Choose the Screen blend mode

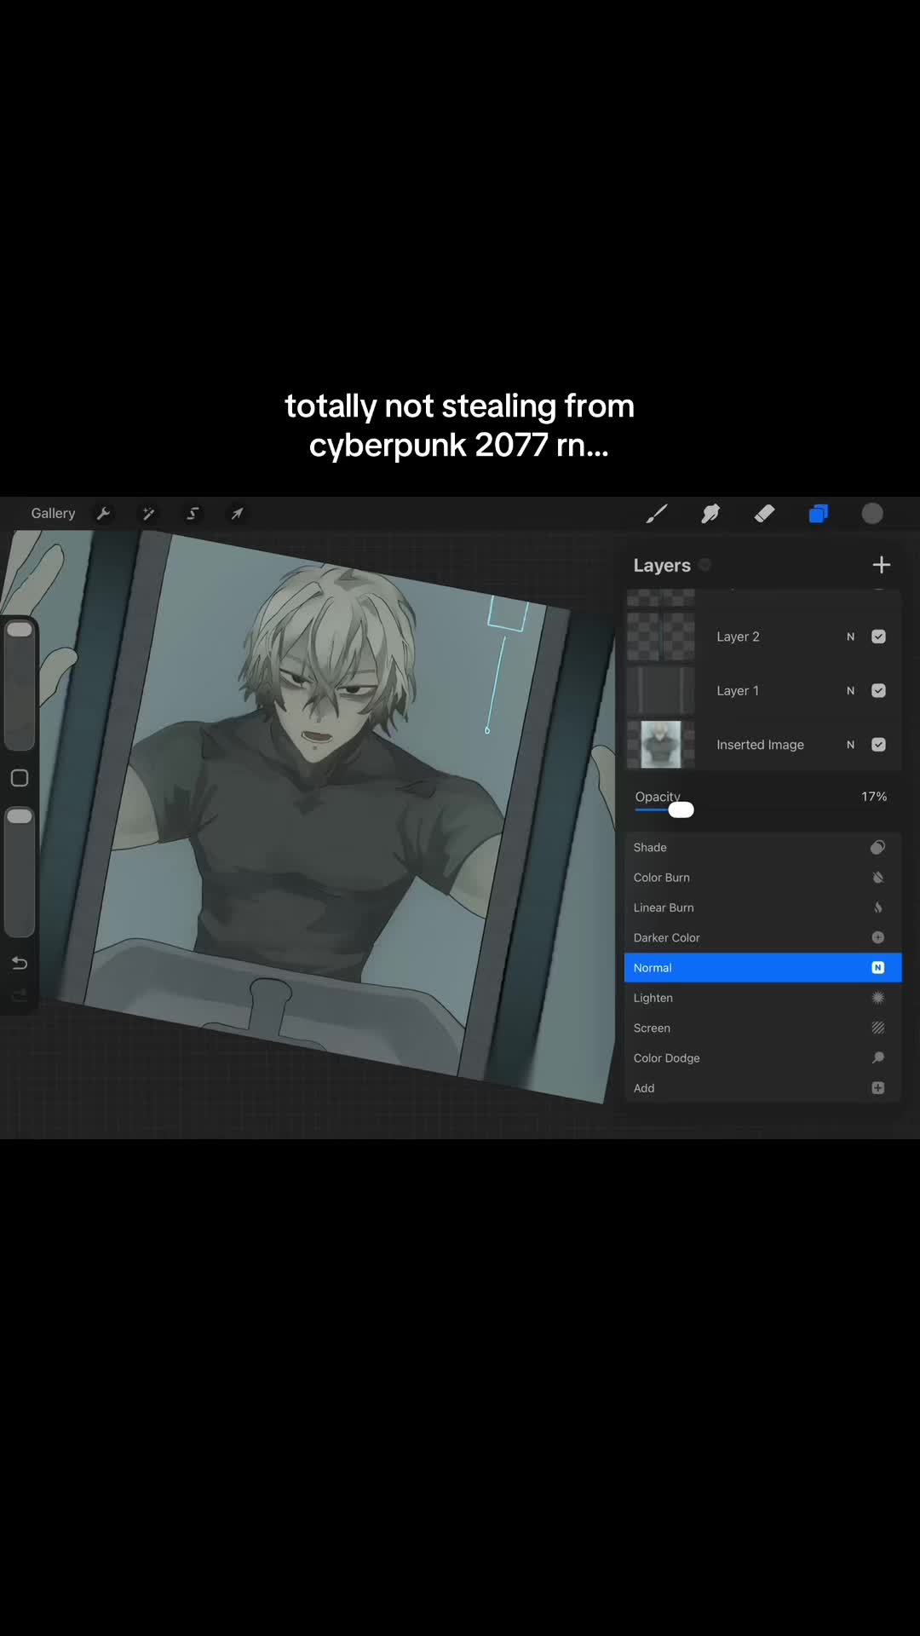tap(762, 1028)
